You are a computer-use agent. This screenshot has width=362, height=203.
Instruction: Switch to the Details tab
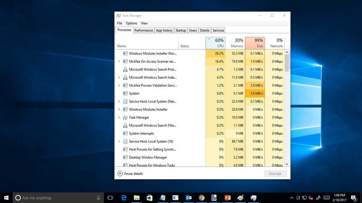pos(205,30)
